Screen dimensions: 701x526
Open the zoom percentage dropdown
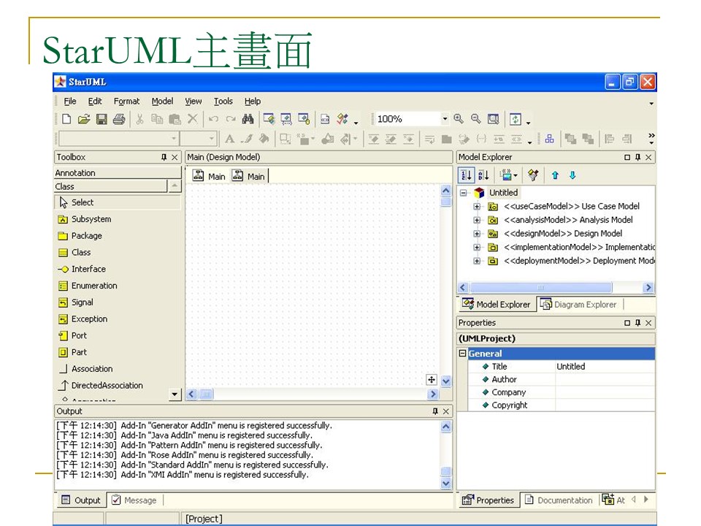445,119
